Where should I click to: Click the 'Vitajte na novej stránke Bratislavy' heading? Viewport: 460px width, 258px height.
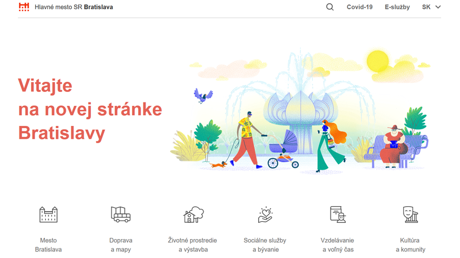pos(90,109)
